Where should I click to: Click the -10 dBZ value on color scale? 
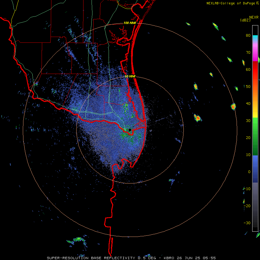pyautogui.click(x=247, y=189)
